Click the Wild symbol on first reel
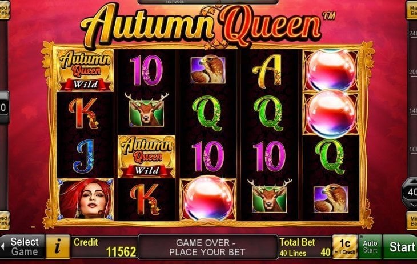Image resolution: width=417 pixels, height=264 pixels. [x=85, y=70]
